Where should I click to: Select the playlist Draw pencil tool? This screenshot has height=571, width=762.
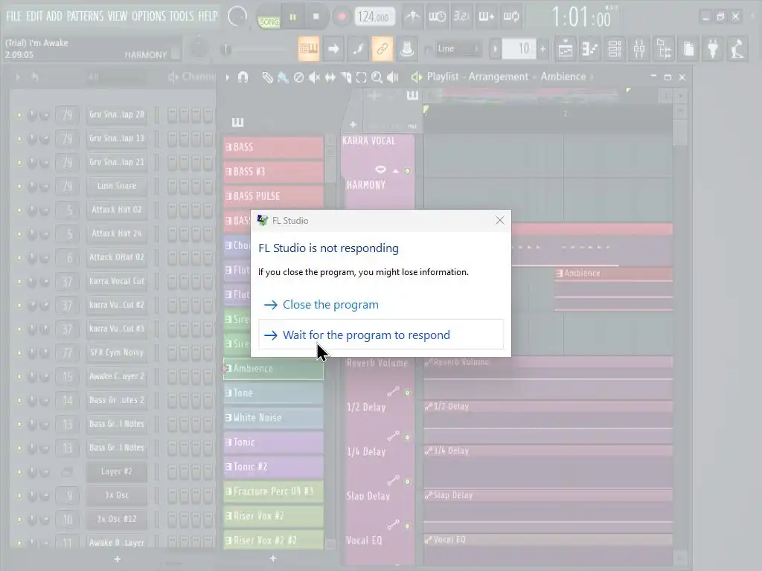[x=267, y=77]
